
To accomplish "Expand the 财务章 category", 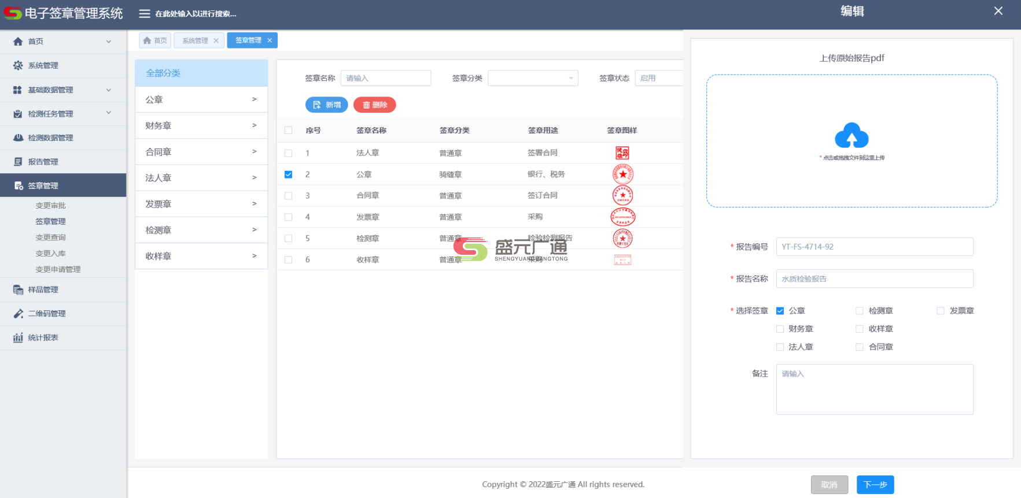I will click(x=201, y=126).
